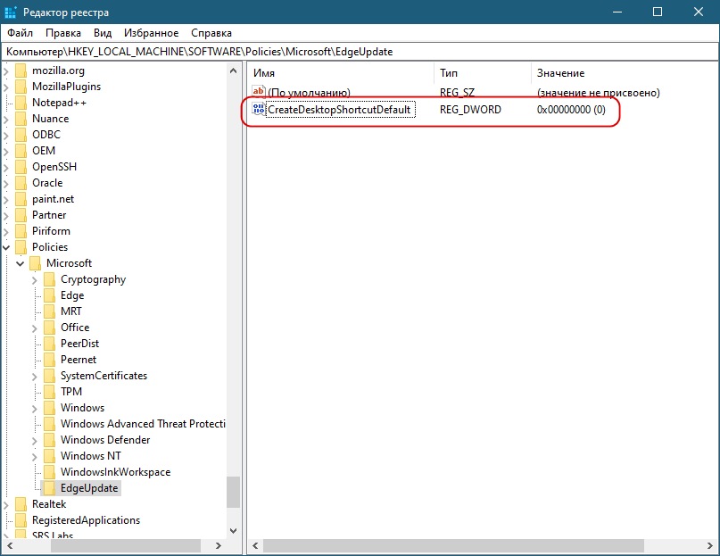The image size is (720, 556).
Task: Expand the Office key
Action: 35,328
